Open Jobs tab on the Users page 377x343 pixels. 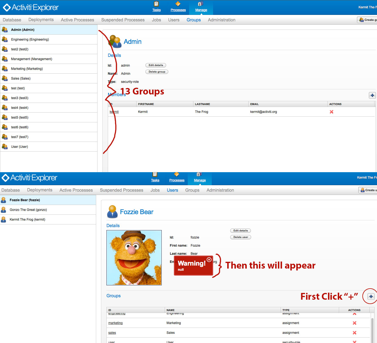point(155,190)
